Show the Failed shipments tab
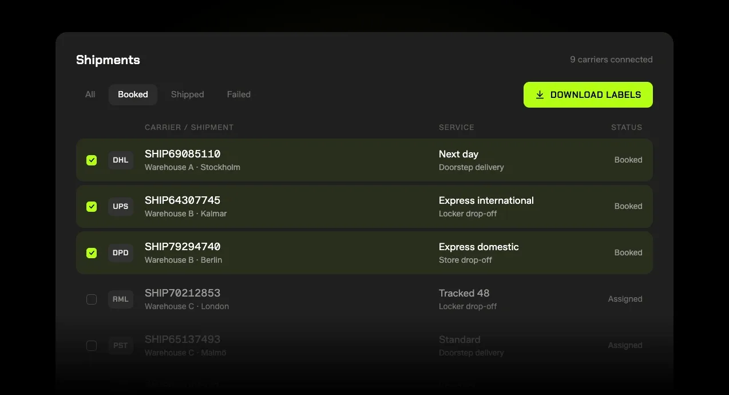 pos(239,94)
